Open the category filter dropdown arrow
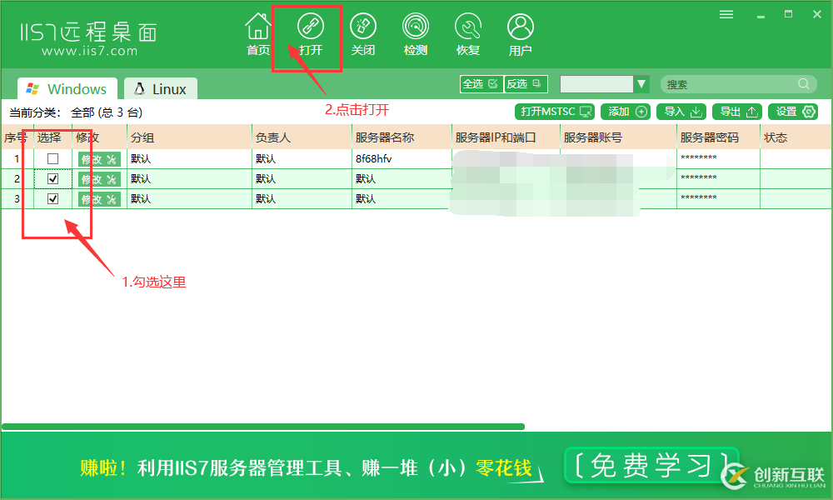Viewport: 833px width, 500px height. pyautogui.click(x=641, y=83)
